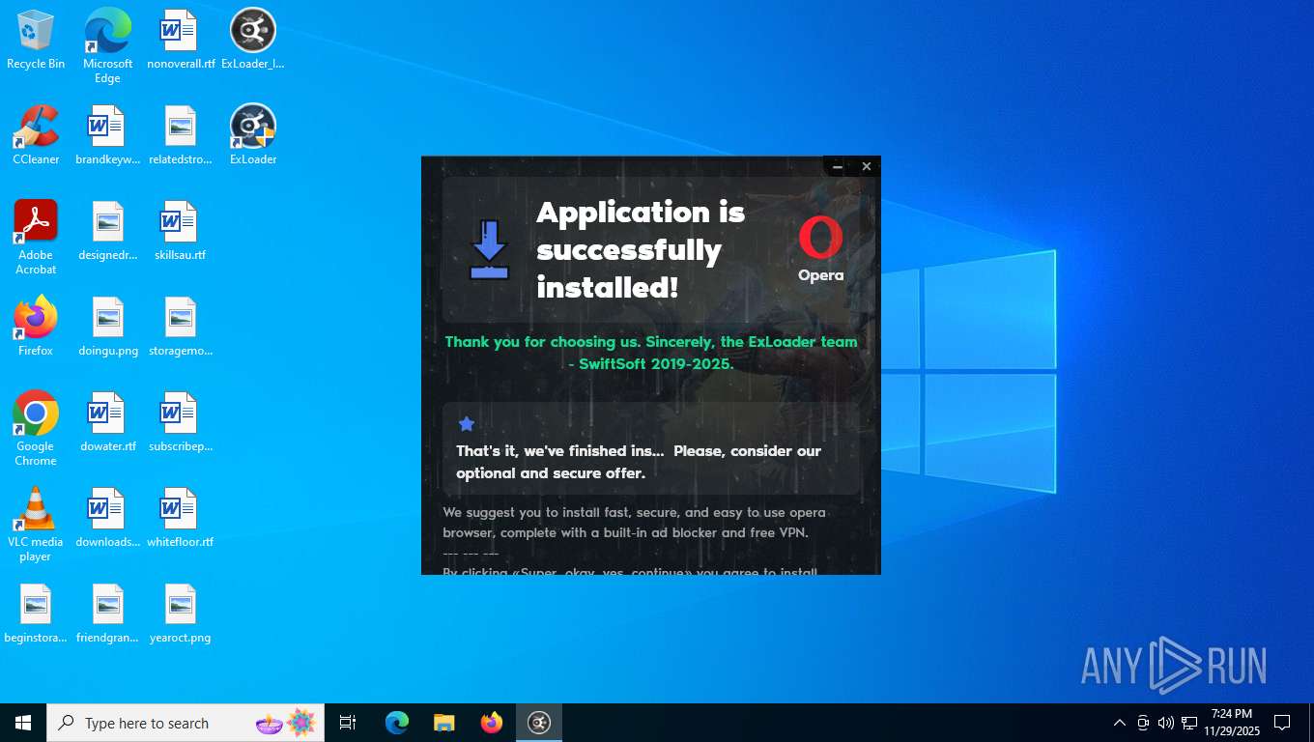This screenshot has width=1314, height=742.
Task: Select the beginstora... image file
Action: point(36,614)
